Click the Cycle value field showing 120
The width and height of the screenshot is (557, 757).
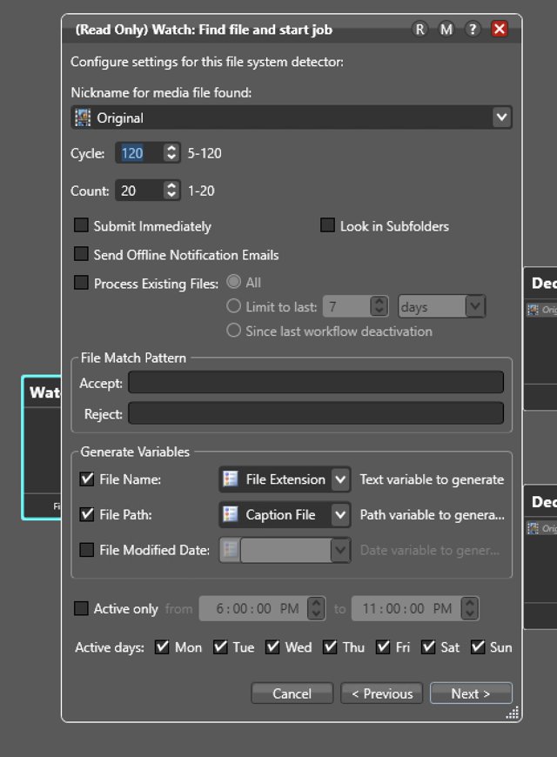click(138, 153)
